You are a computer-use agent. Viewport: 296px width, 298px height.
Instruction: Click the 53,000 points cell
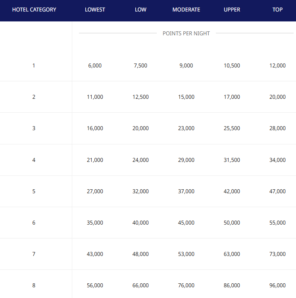click(186, 254)
